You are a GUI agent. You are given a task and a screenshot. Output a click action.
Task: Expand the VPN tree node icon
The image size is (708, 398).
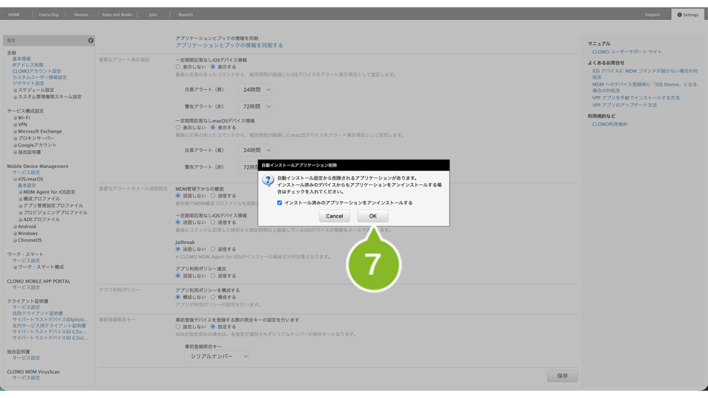pyautogui.click(x=15, y=125)
